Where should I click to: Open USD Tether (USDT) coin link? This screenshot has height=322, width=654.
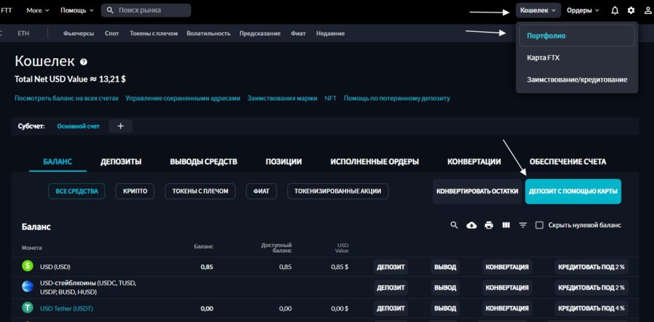pyautogui.click(x=66, y=309)
